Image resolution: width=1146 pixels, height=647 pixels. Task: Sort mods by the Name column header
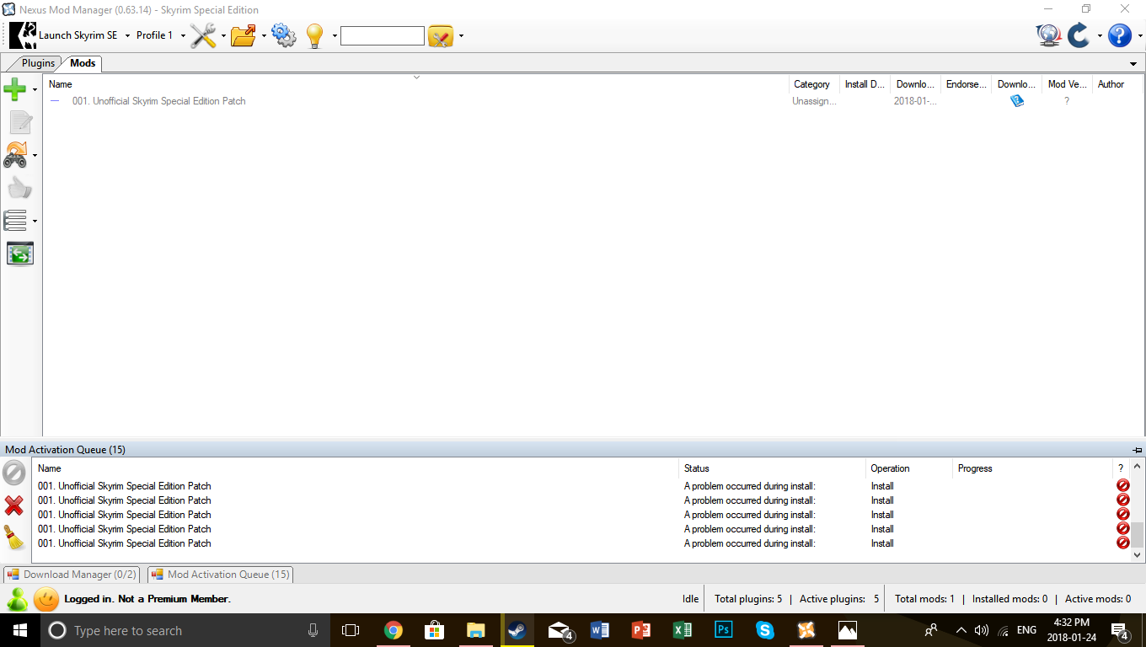416,84
